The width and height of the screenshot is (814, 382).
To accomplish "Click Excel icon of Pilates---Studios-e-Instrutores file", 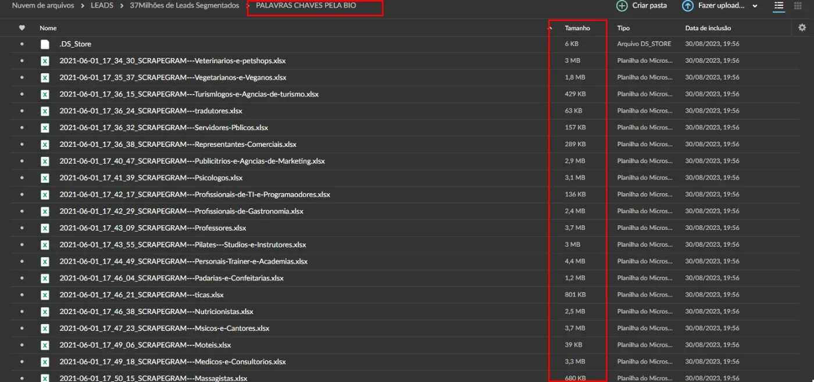I will click(45, 245).
